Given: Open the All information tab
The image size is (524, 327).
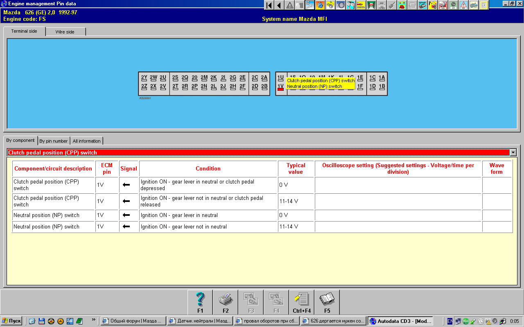Looking at the screenshot, I should pyautogui.click(x=86, y=141).
